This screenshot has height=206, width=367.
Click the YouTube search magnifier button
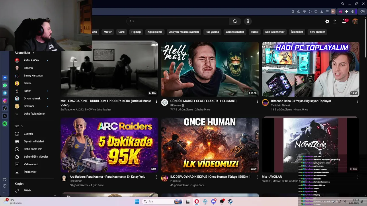coord(235,21)
